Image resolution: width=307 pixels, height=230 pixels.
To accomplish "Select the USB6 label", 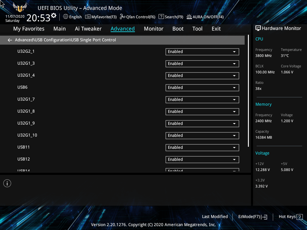I will point(22,87).
